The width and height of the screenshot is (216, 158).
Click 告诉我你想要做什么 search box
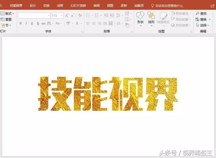(x=167, y=6)
